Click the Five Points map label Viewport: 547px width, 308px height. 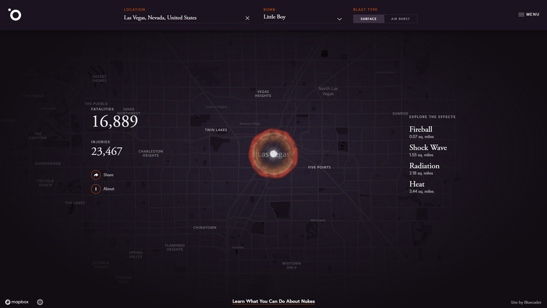[320, 167]
